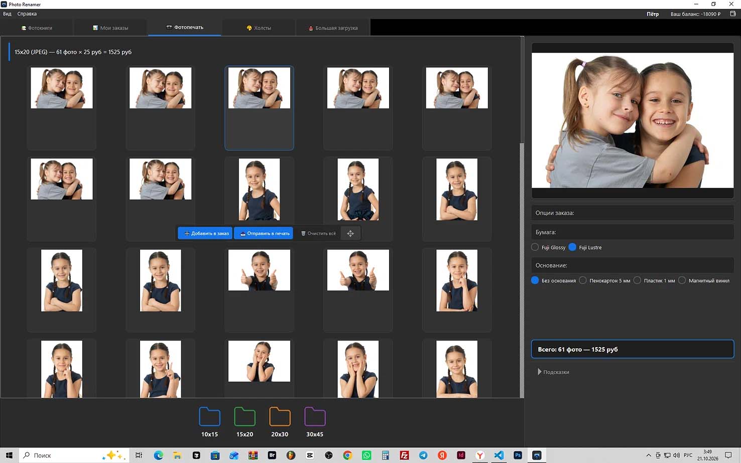The image size is (741, 463).
Task: Click the selected blue-outlined photo thumbnail
Action: coord(259,108)
